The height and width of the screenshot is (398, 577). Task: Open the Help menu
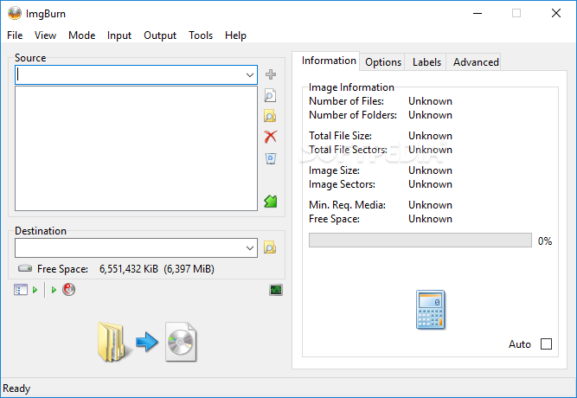[235, 35]
